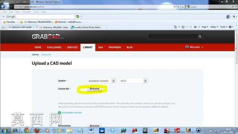238x134 pixels.
Task: Click the Read Mail icon in the command bar
Action: tap(190, 27)
